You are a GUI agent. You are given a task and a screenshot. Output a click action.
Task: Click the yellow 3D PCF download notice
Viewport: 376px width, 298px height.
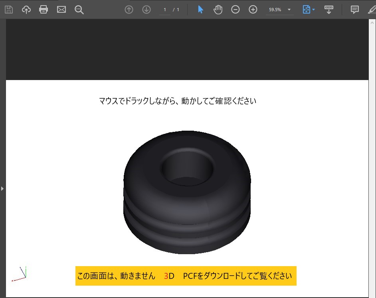[x=186, y=276]
